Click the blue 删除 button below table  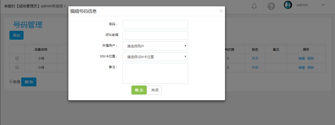click(x=29, y=82)
